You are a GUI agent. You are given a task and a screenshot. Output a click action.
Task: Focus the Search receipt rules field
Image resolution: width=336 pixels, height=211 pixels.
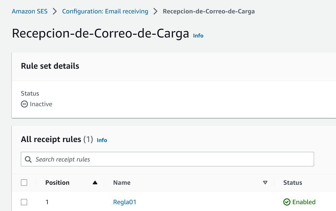173,159
